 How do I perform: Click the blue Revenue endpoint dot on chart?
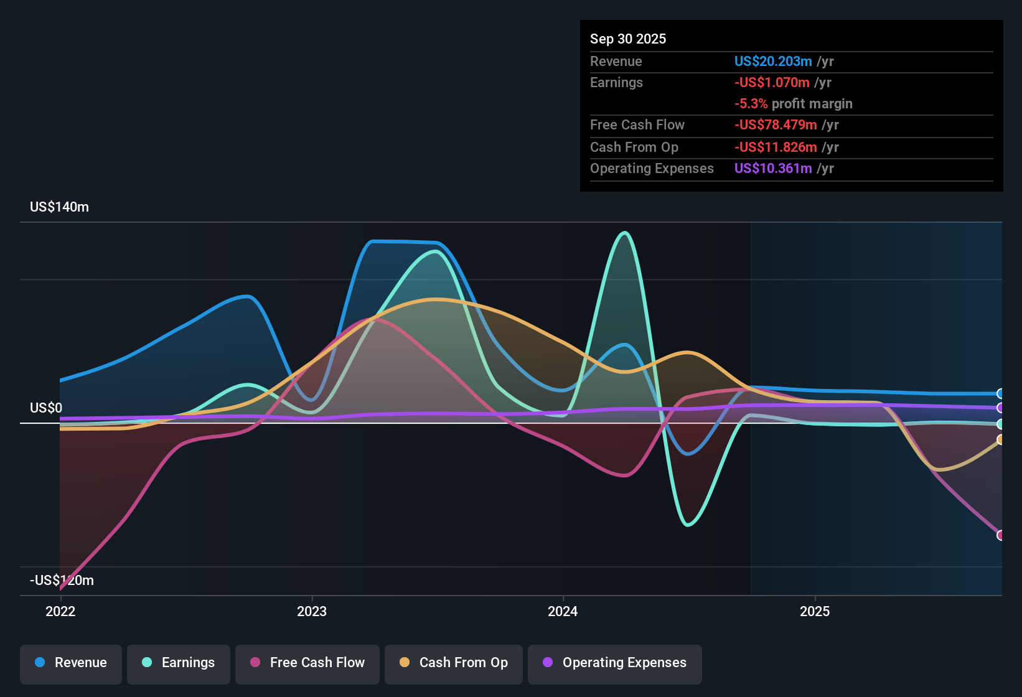tap(1000, 393)
